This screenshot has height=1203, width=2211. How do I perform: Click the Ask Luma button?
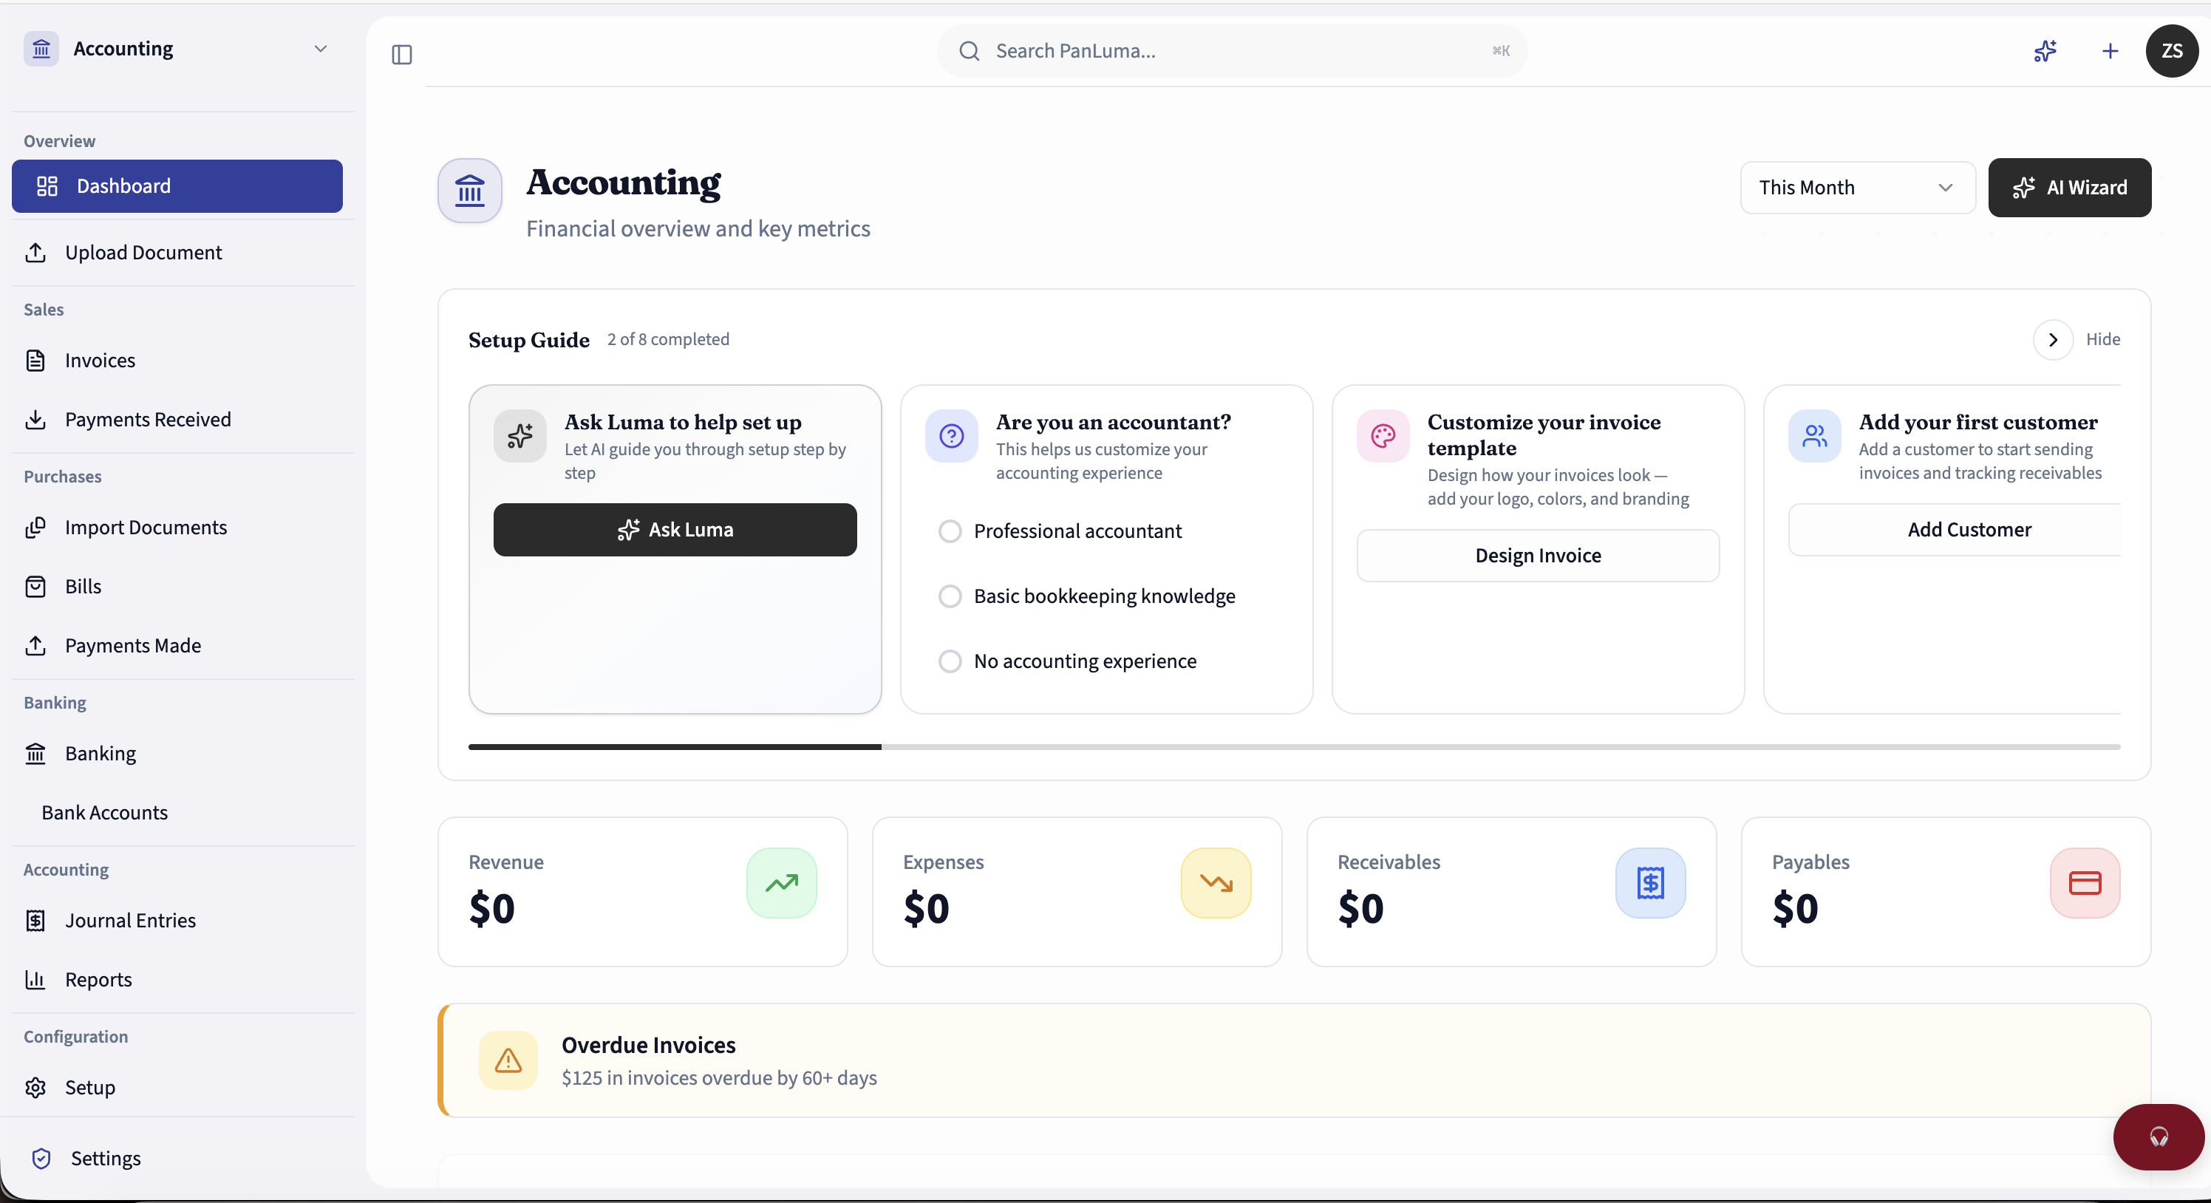(675, 529)
